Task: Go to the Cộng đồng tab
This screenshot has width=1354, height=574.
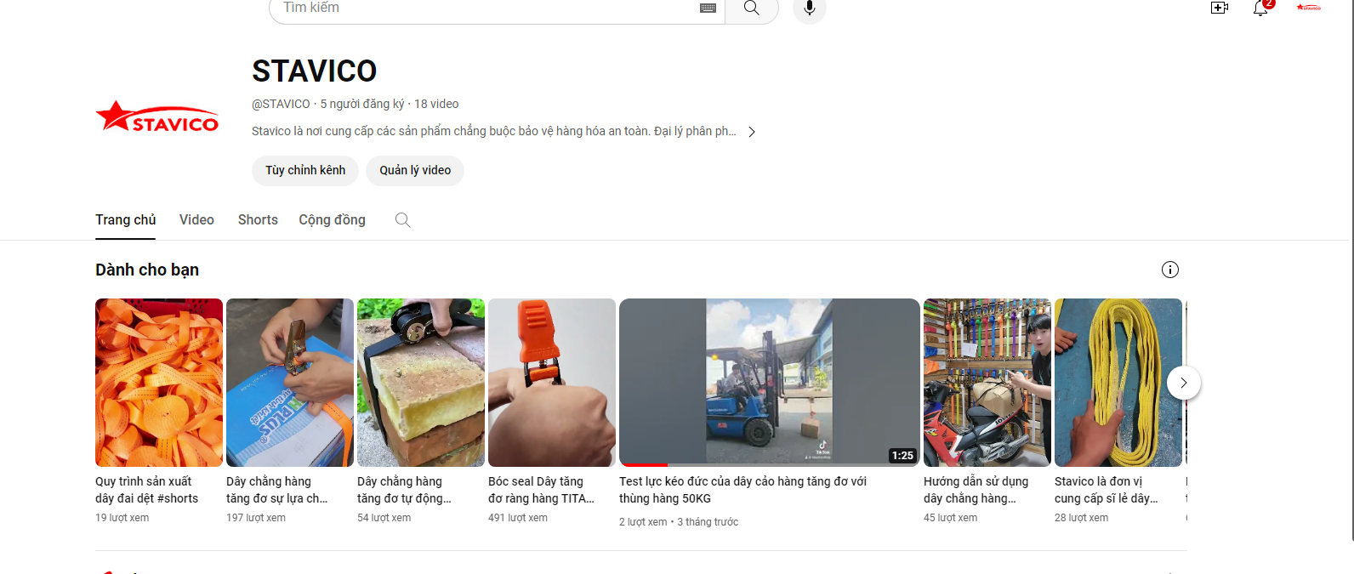Action: coord(332,220)
